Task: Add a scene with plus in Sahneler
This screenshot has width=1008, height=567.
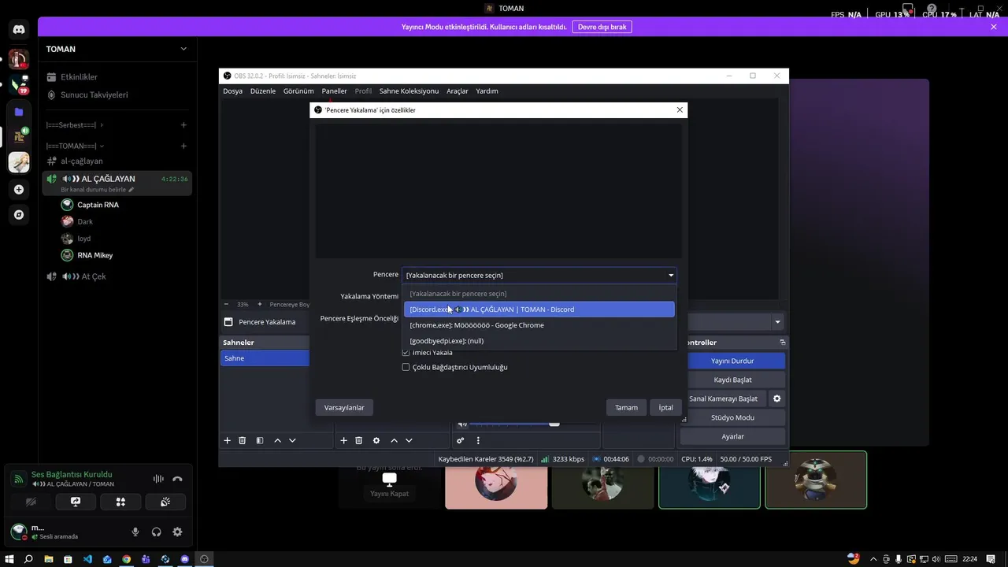Action: pos(228,440)
